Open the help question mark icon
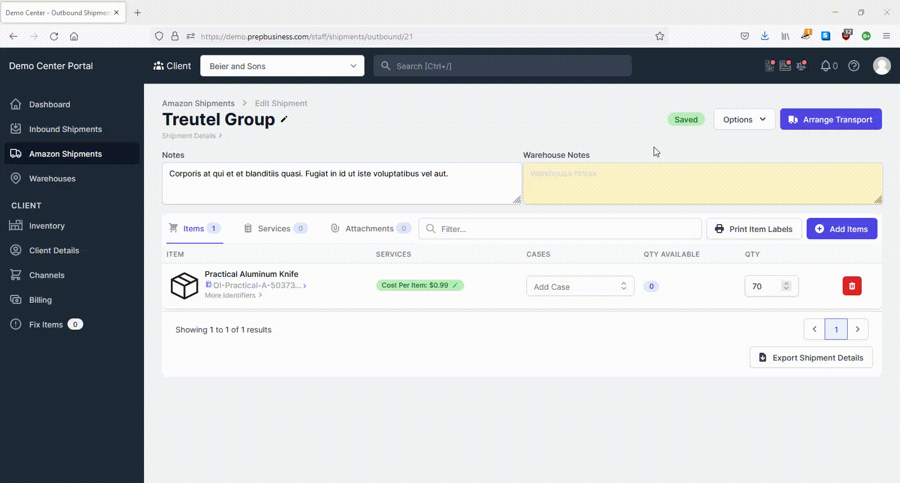This screenshot has width=900, height=483. pos(854,66)
